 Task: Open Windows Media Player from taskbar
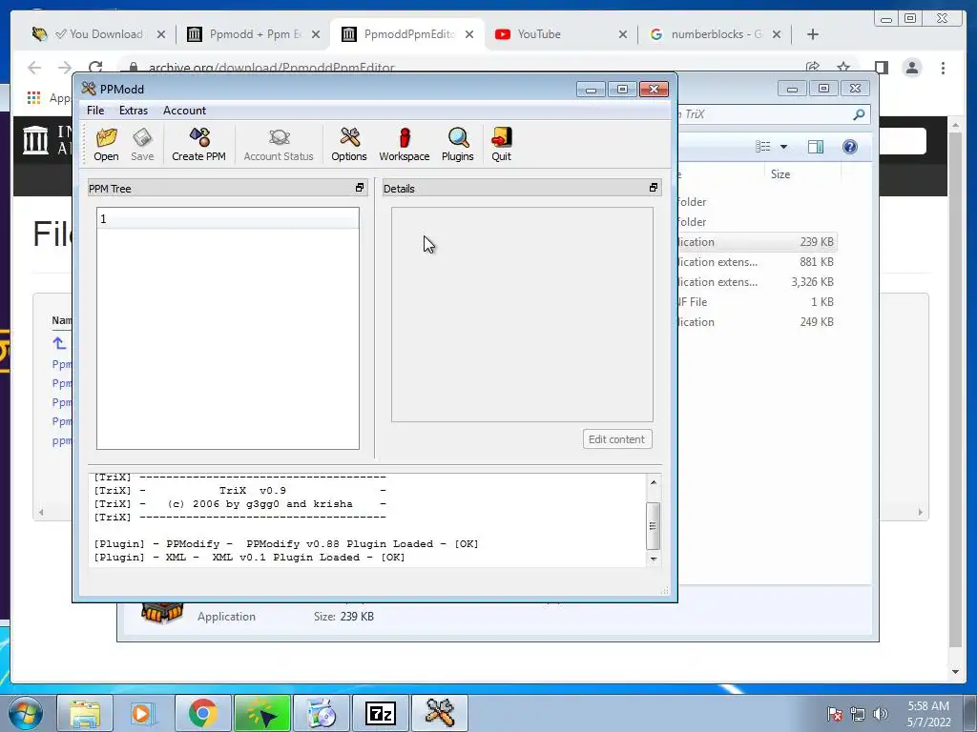point(143,713)
